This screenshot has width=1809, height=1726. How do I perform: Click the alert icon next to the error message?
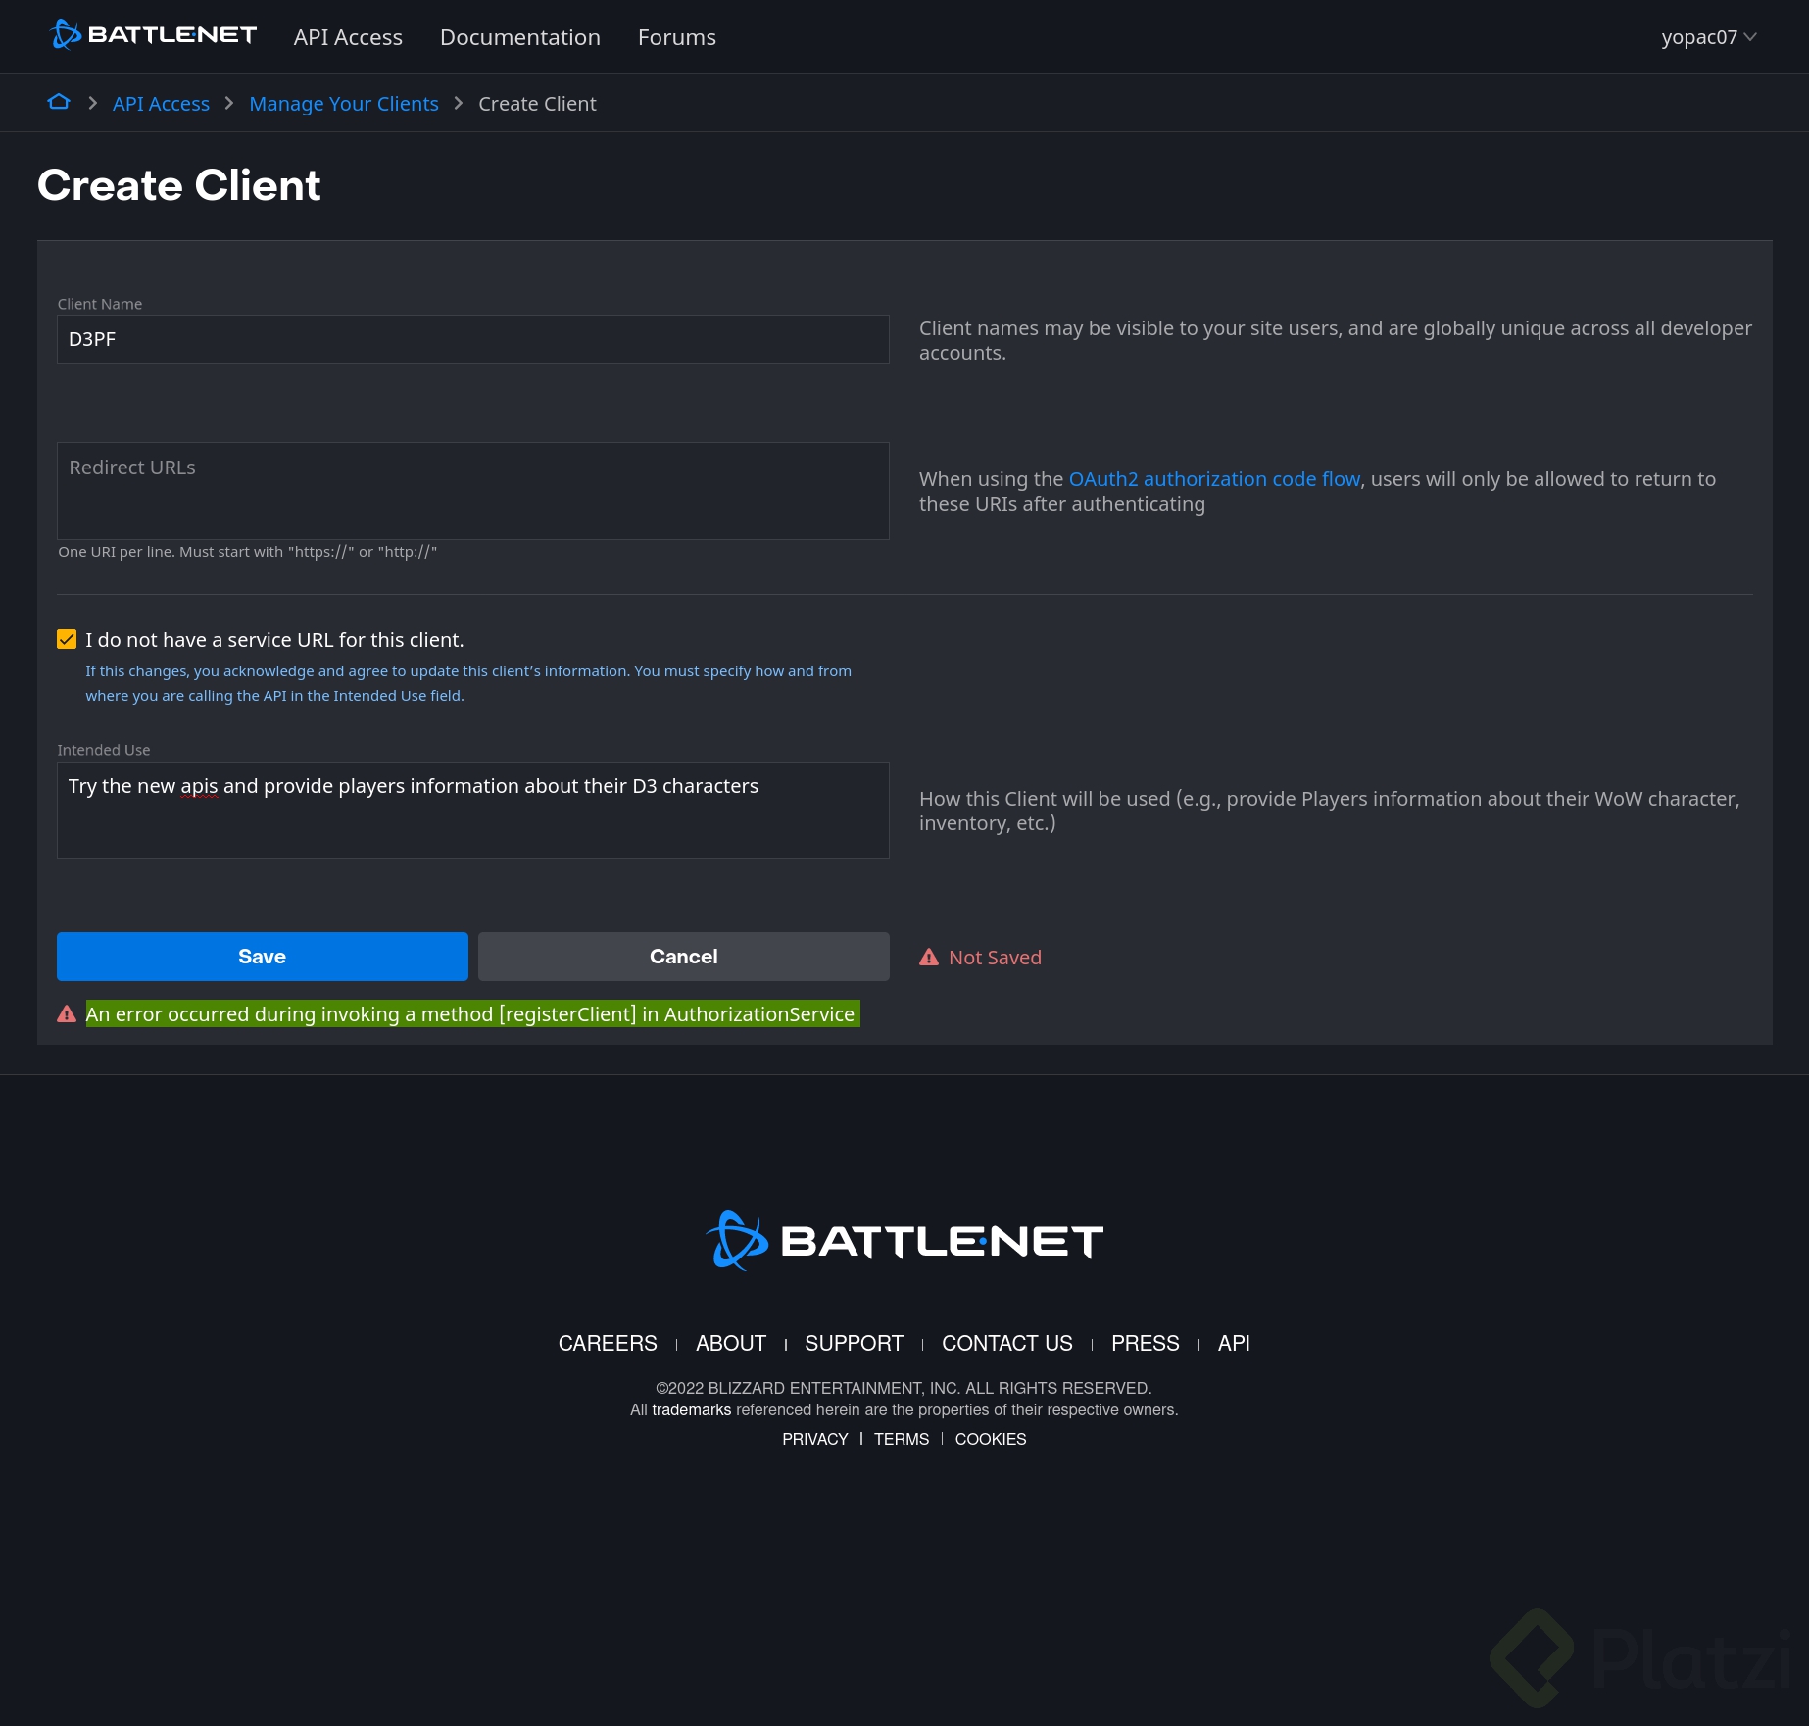point(67,1014)
